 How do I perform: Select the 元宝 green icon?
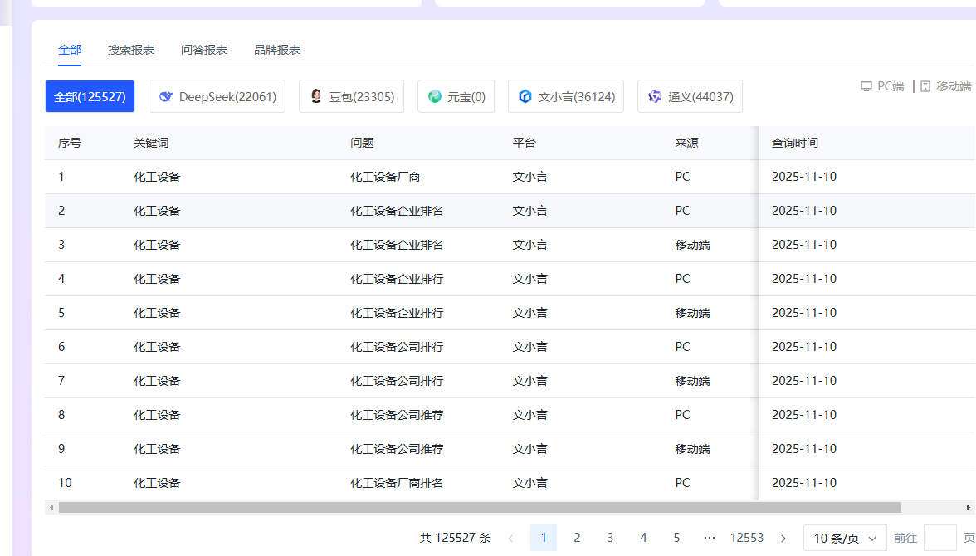click(x=435, y=96)
